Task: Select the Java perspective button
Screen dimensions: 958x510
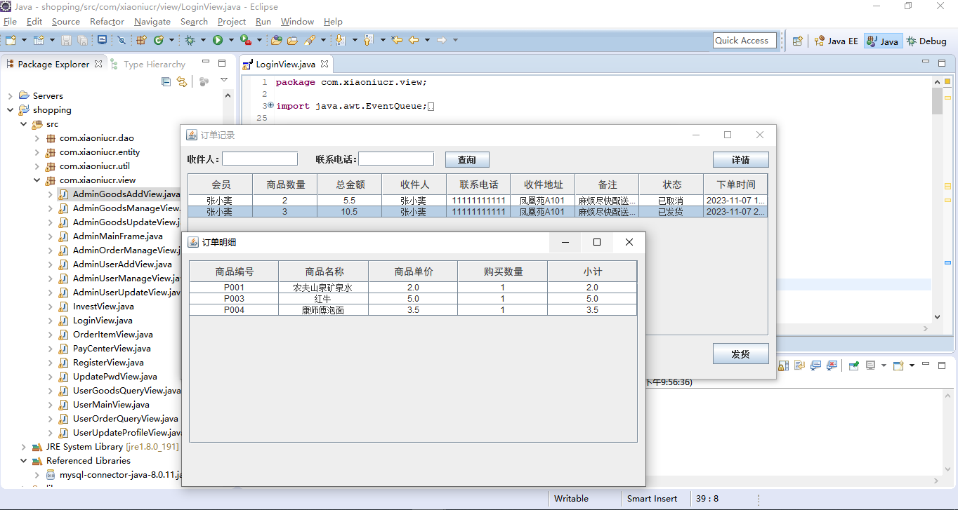Action: [883, 41]
